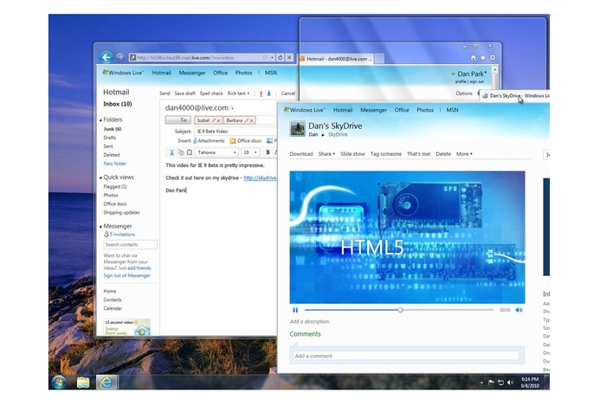The width and height of the screenshot is (600, 399).
Task: Click the search magnifier in address bar
Action: (264, 57)
